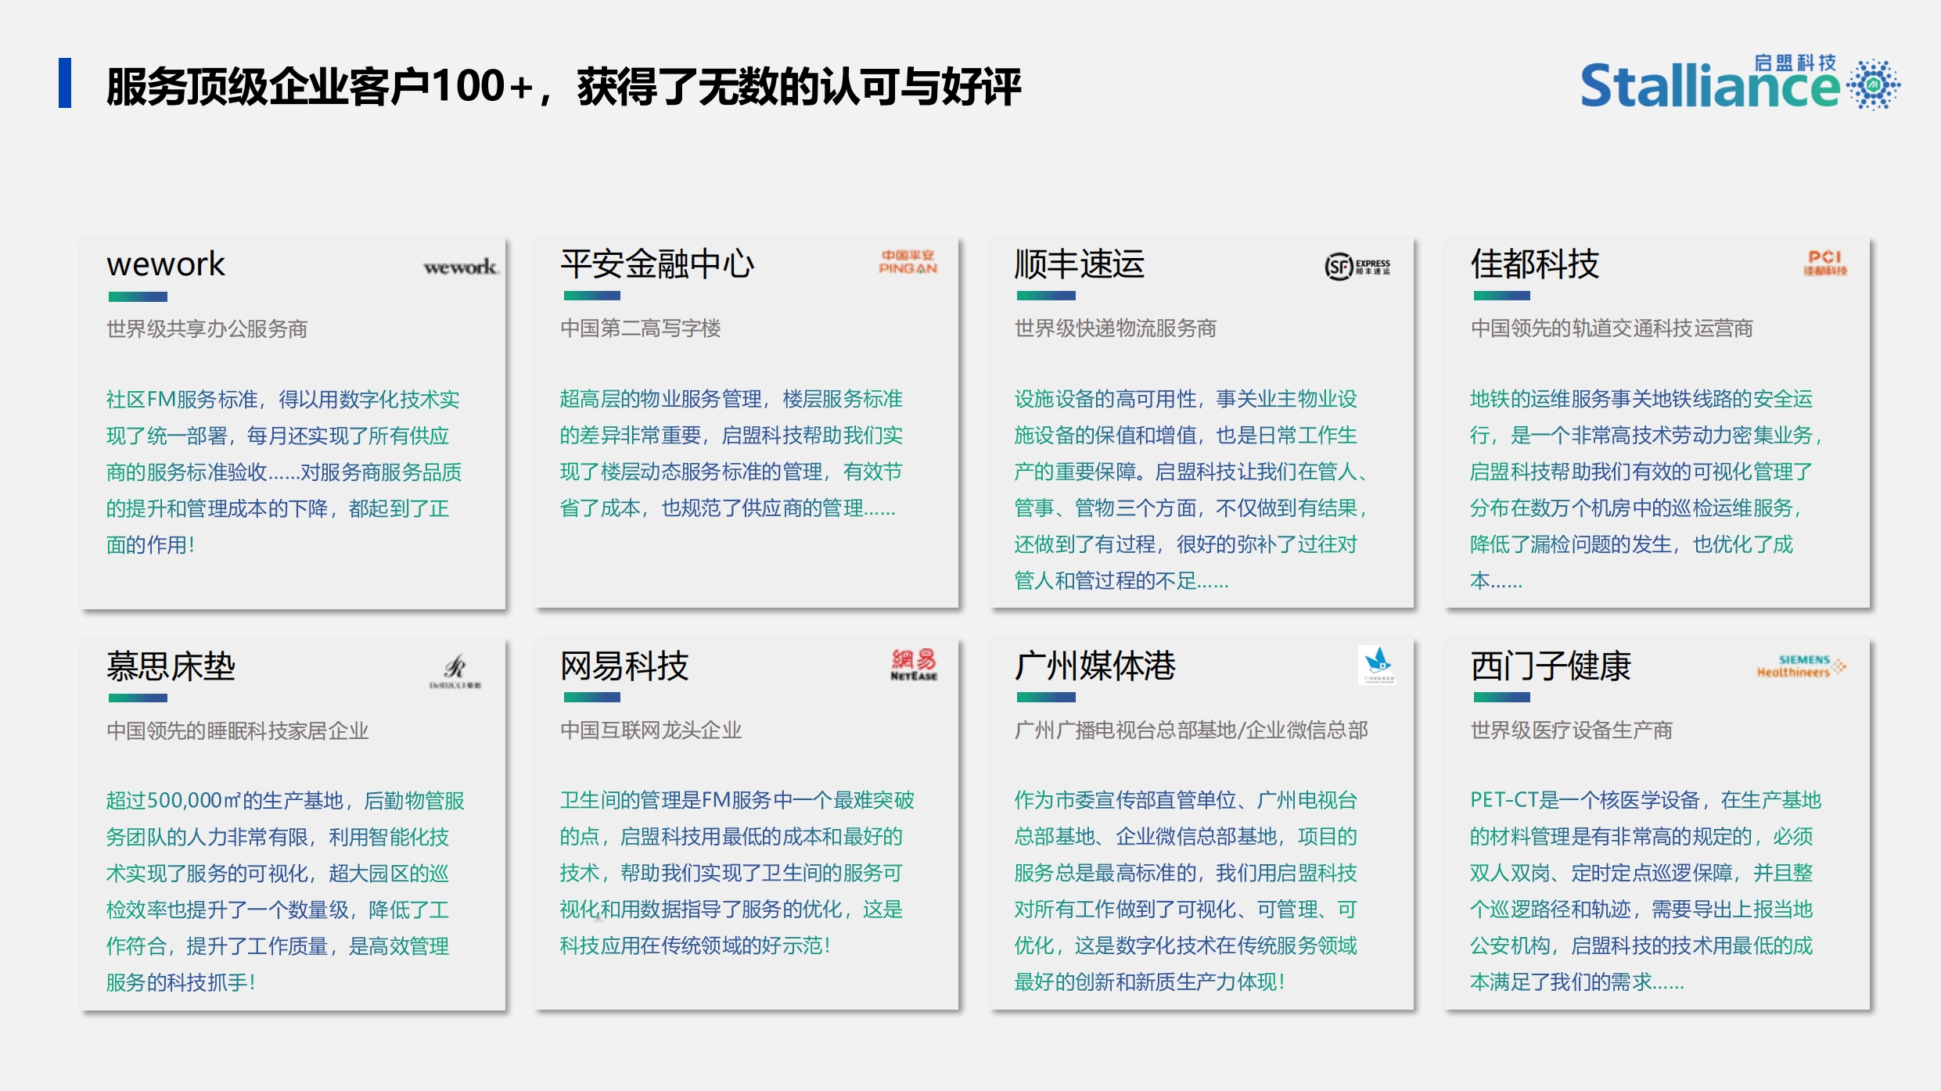Click the testimonial beginning '卫生间的管理是FM服务'
This screenshot has width=1941, height=1091.
(x=737, y=873)
